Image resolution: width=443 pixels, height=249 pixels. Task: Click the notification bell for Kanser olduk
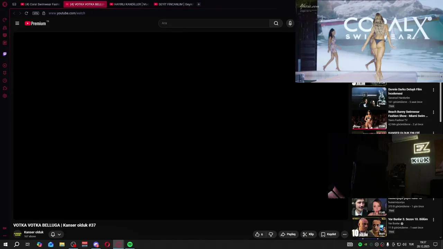(53, 234)
